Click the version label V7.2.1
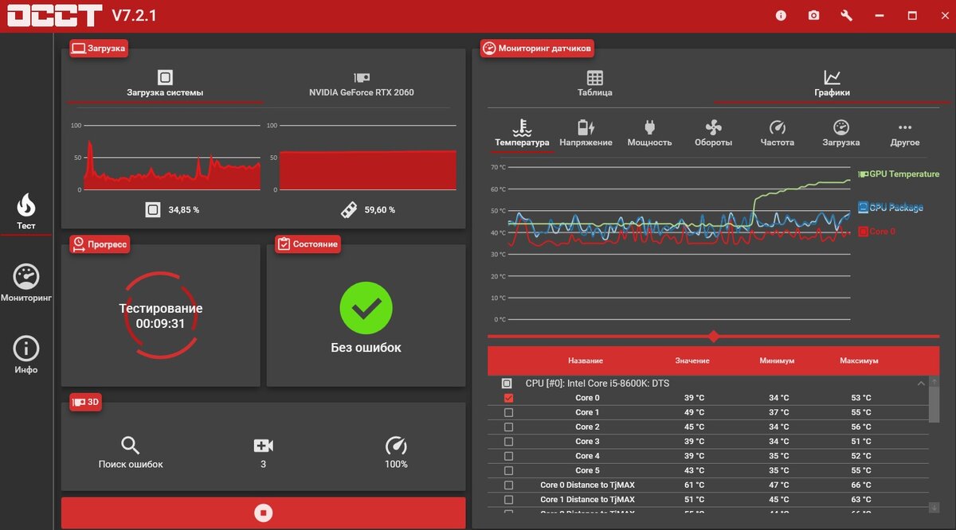 (134, 15)
